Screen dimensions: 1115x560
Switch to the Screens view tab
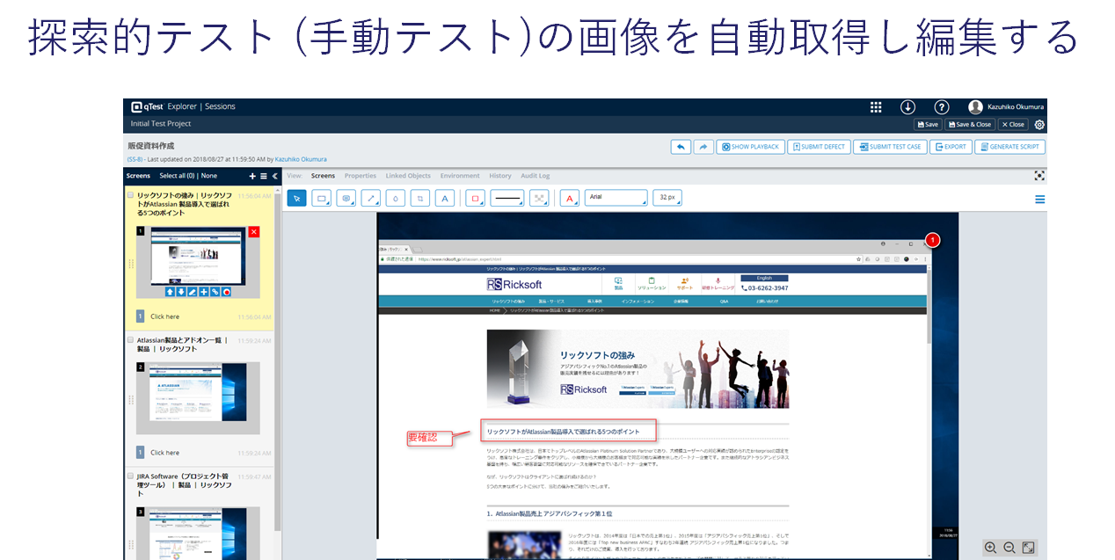pos(323,176)
